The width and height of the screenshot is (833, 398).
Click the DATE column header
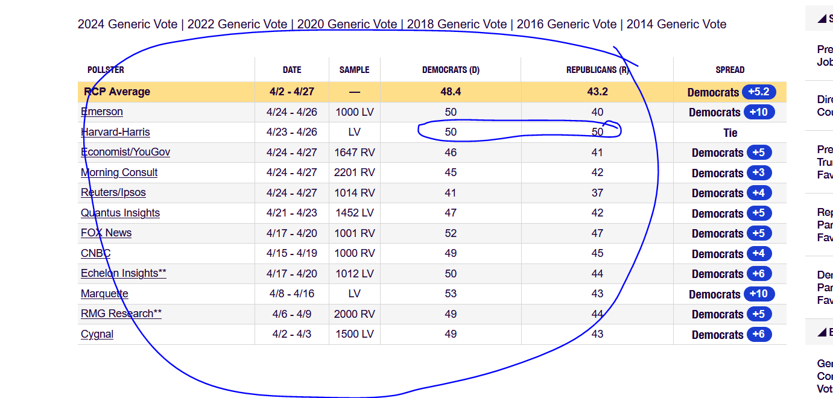pyautogui.click(x=292, y=70)
